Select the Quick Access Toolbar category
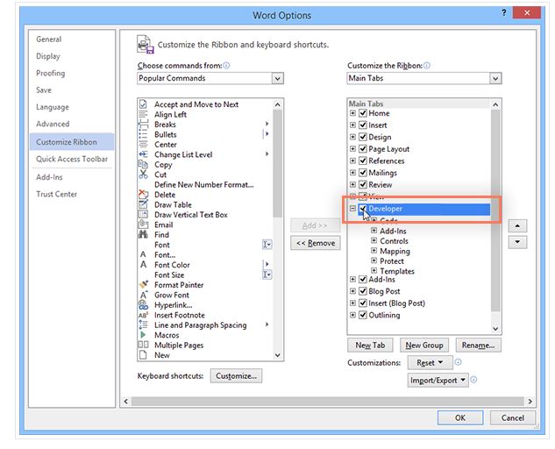 coord(72,159)
